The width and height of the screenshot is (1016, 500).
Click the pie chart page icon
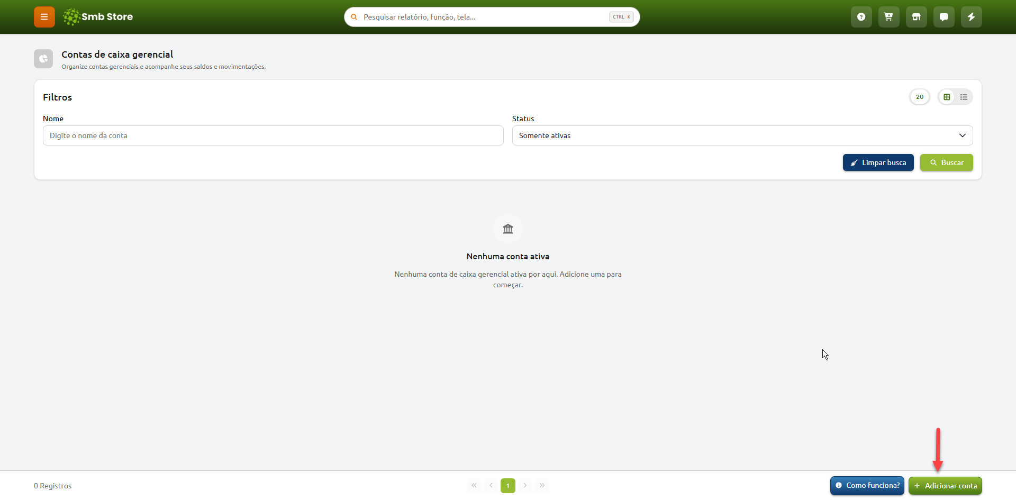[43, 59]
